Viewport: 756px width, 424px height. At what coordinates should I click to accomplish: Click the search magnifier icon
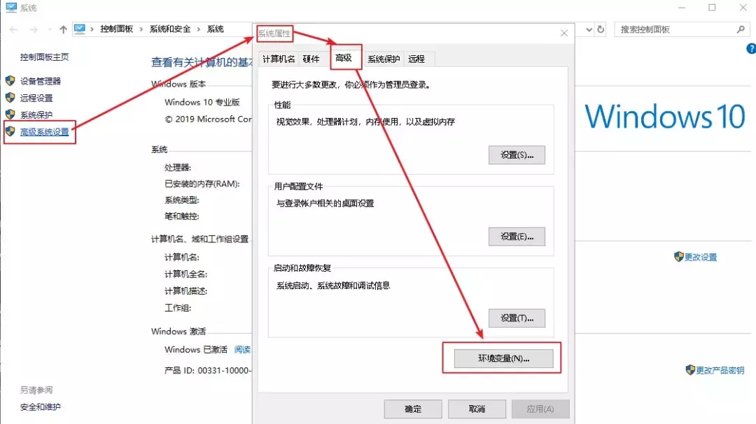pos(741,29)
